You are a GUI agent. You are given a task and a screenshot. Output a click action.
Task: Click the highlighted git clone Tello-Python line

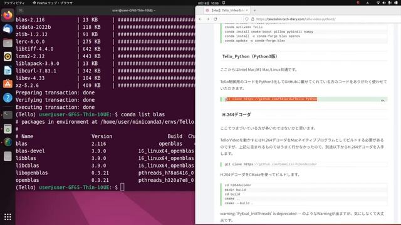(x=271, y=99)
